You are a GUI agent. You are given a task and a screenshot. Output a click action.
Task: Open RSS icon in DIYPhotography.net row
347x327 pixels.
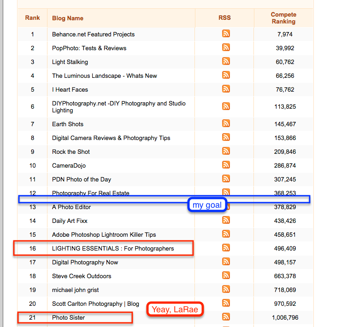[x=226, y=106]
